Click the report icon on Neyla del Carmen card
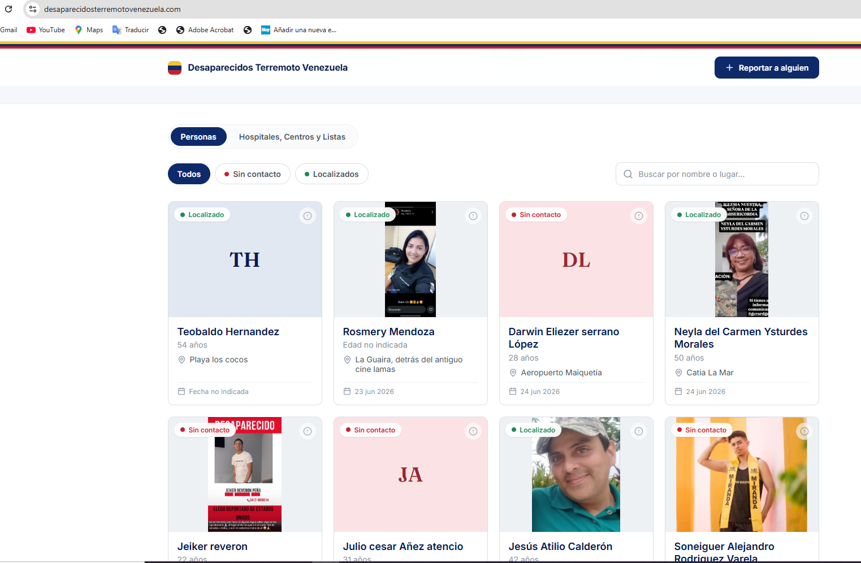 click(804, 216)
